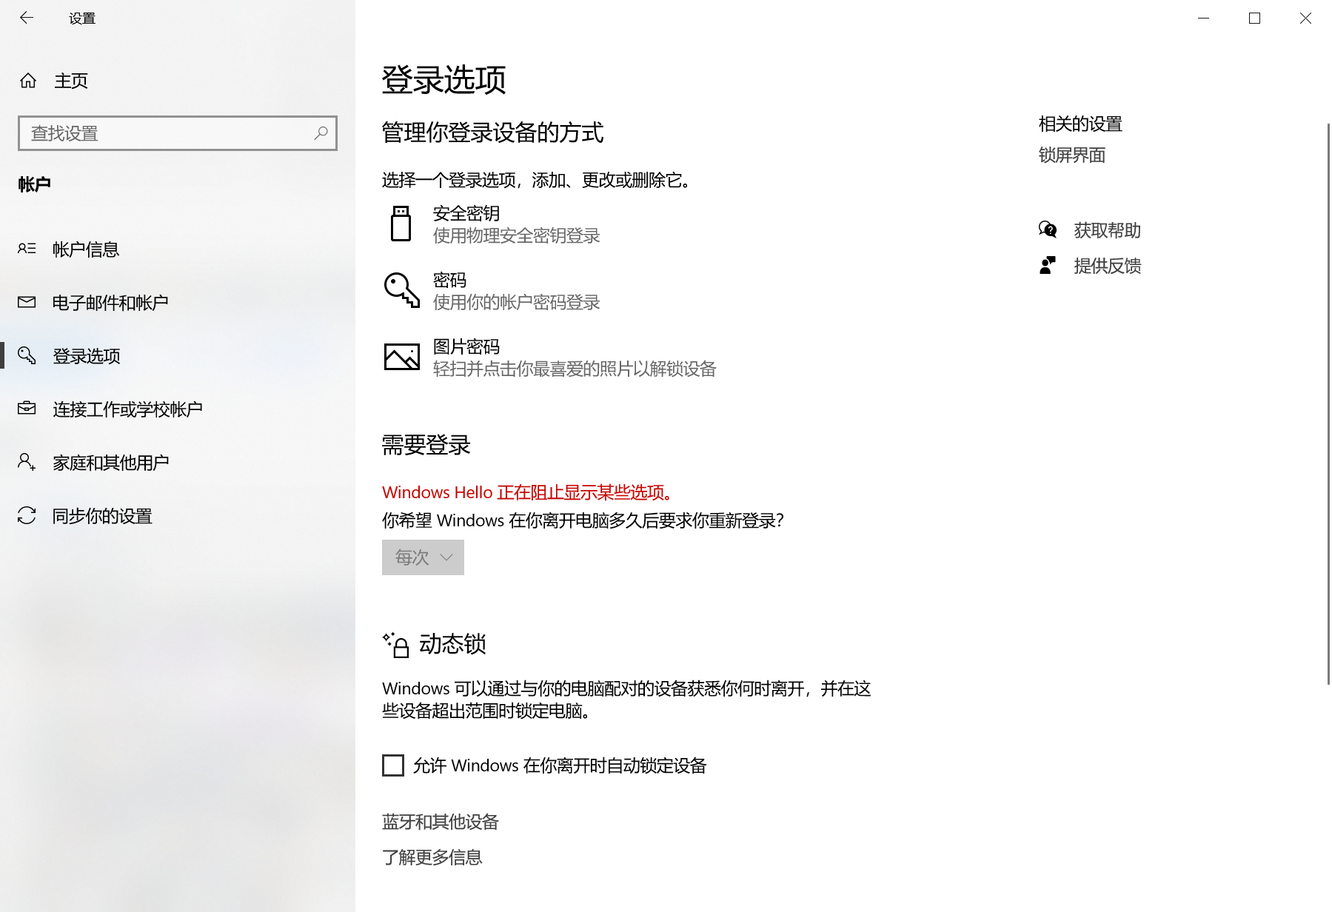The image size is (1332, 912).
Task: Click the 获取帮助 help icon
Action: pyautogui.click(x=1047, y=229)
